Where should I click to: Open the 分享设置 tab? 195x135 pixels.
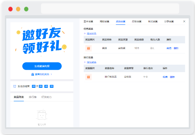click(169, 21)
